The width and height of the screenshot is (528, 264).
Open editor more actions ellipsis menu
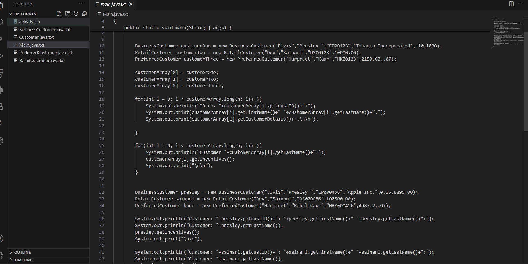(520, 4)
